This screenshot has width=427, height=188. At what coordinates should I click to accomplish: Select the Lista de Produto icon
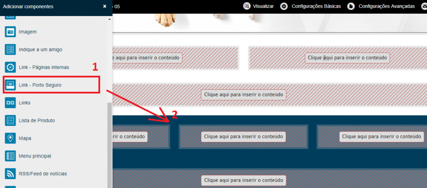(10, 120)
